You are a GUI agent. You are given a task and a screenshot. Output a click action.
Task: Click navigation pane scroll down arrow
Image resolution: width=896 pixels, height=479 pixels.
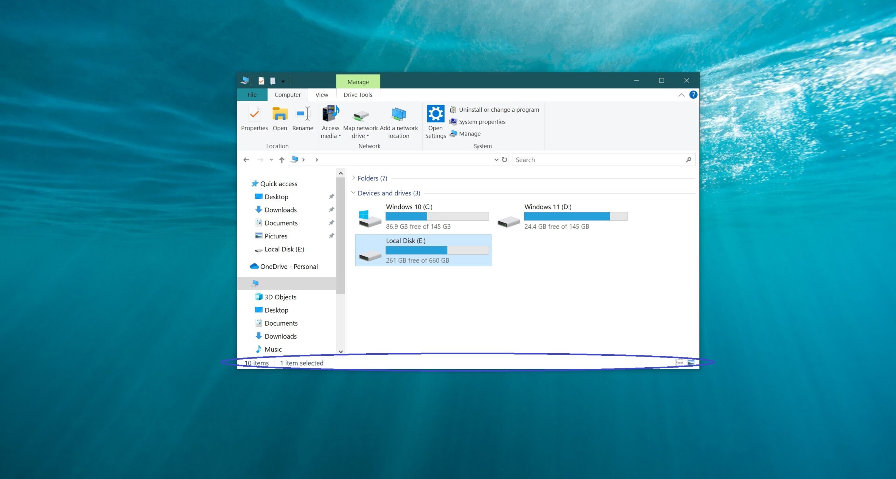(x=341, y=352)
